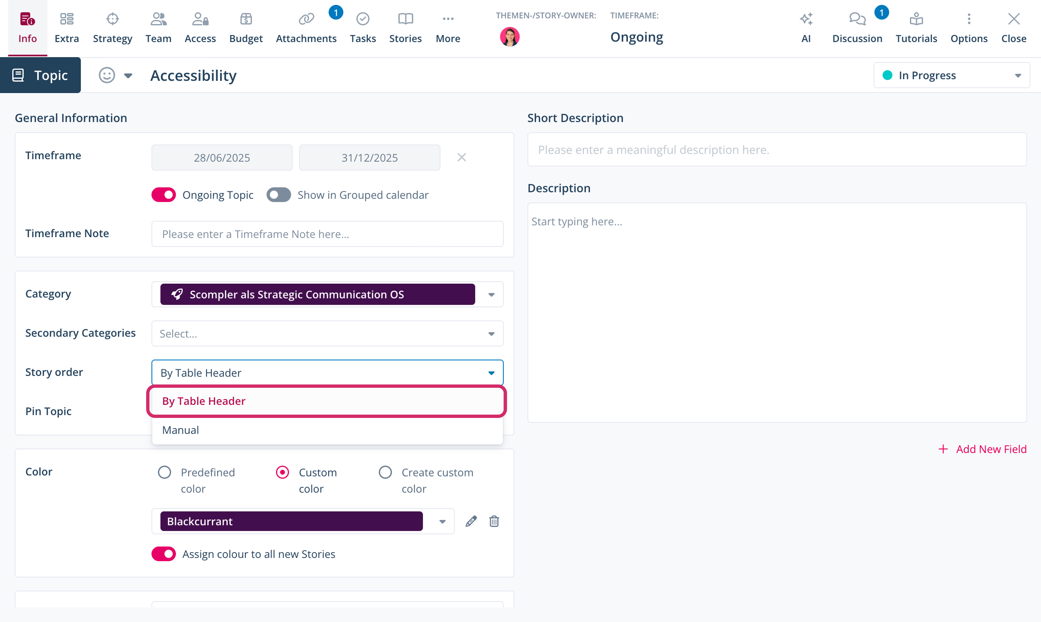Click the Timeframe Note input field
1041x622 pixels.
click(327, 234)
